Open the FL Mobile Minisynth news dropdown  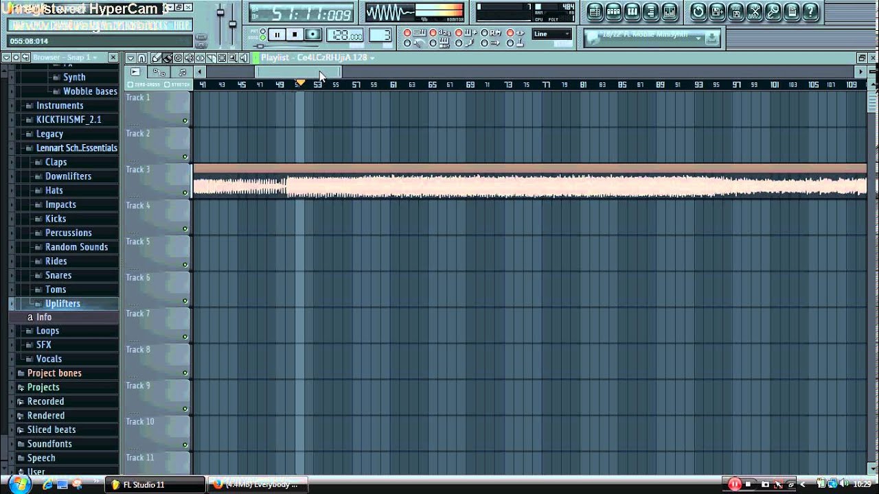(698, 38)
